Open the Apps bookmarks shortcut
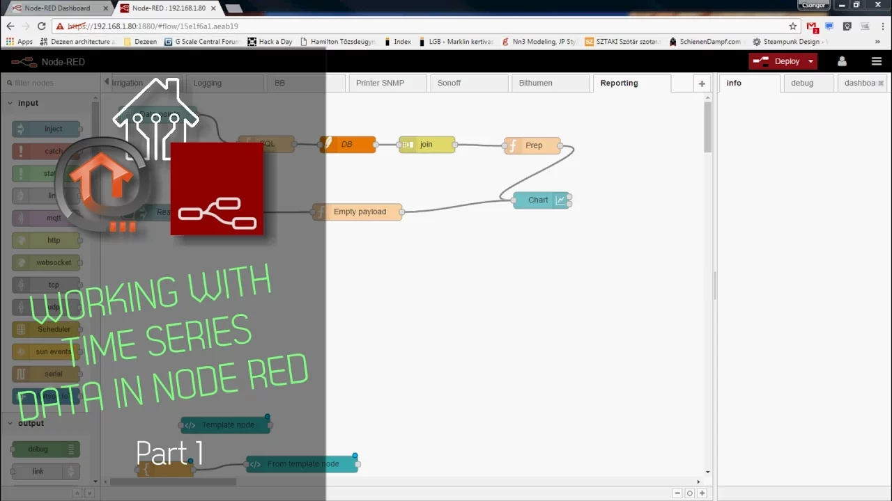 click(x=19, y=42)
